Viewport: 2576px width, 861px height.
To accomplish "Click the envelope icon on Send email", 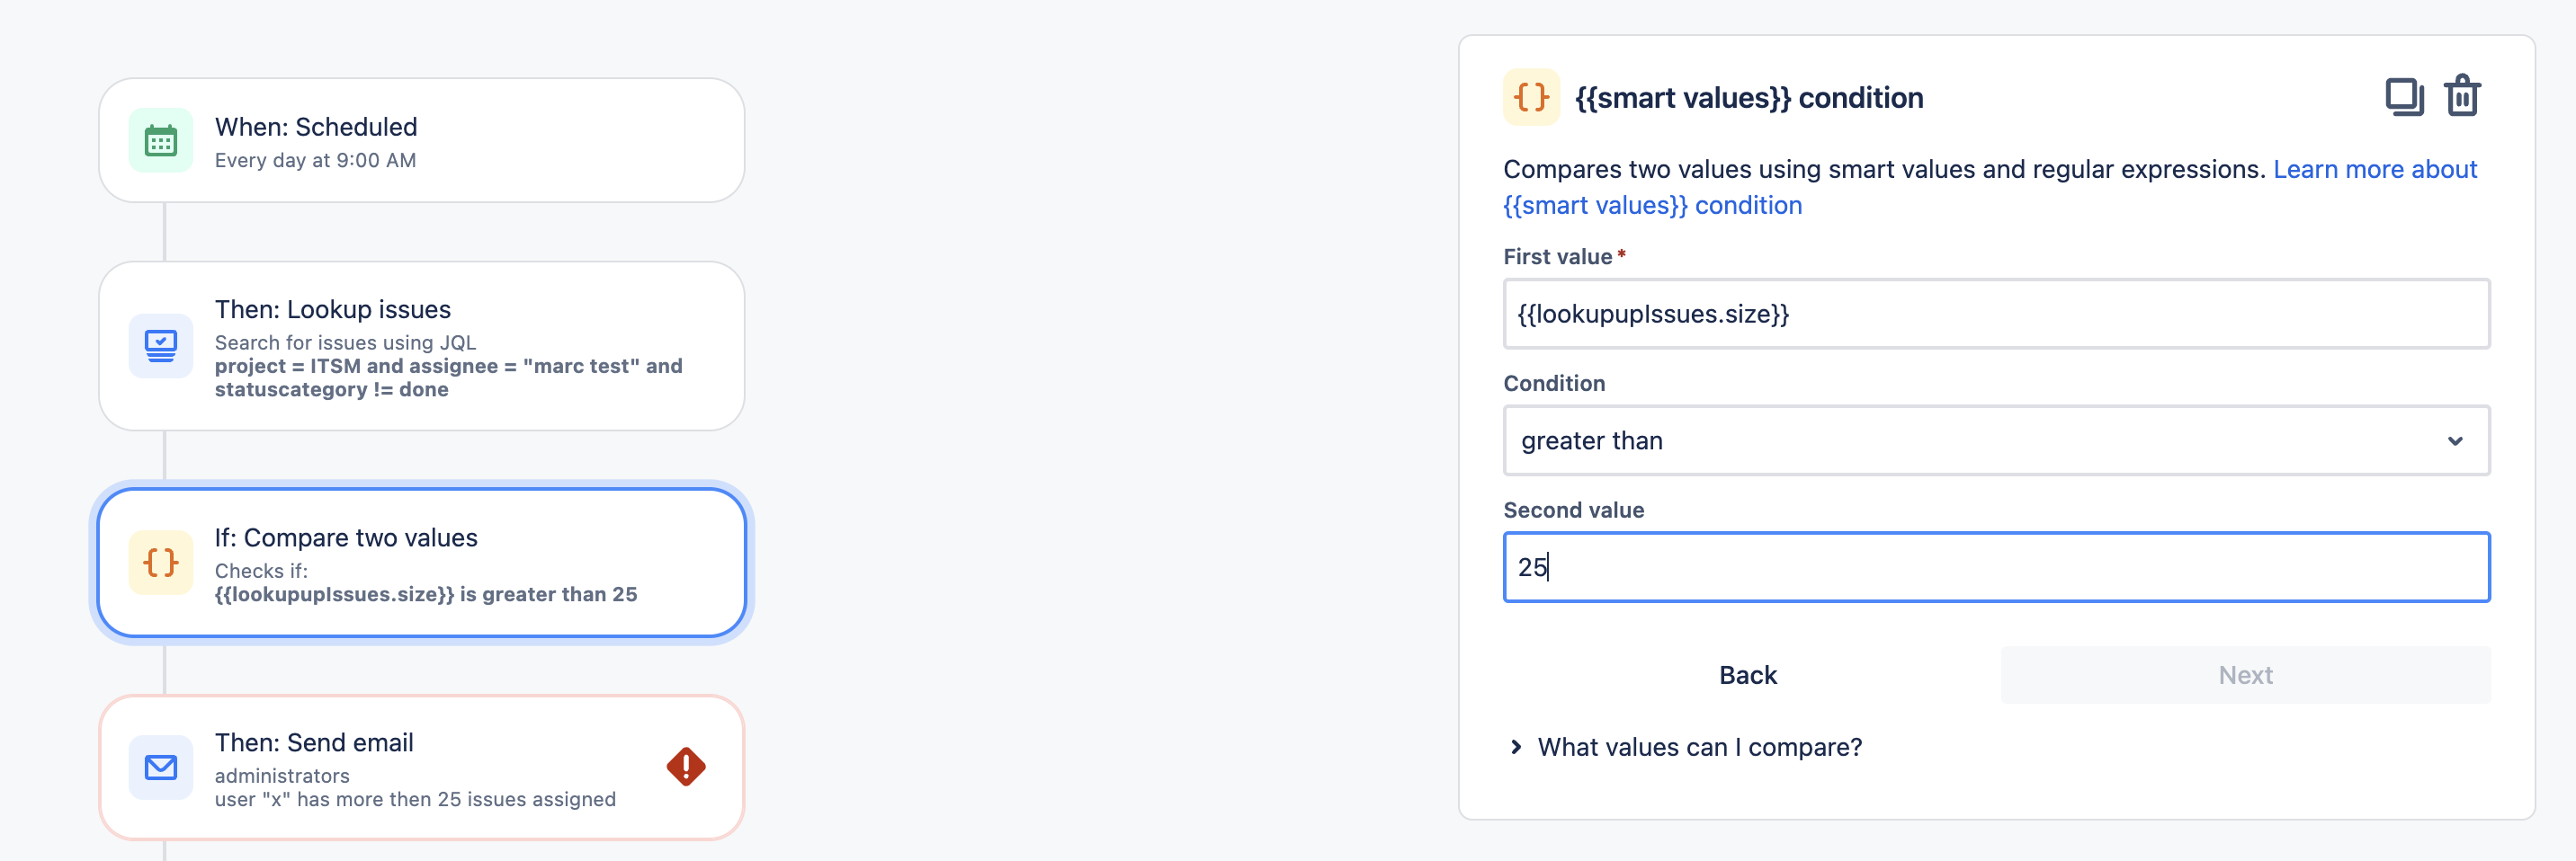I will point(160,768).
